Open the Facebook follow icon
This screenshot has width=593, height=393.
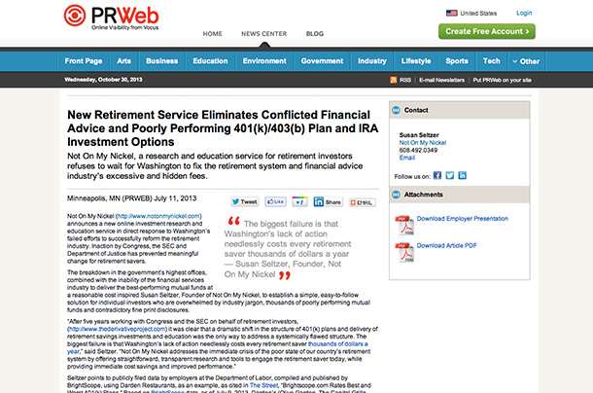436,176
